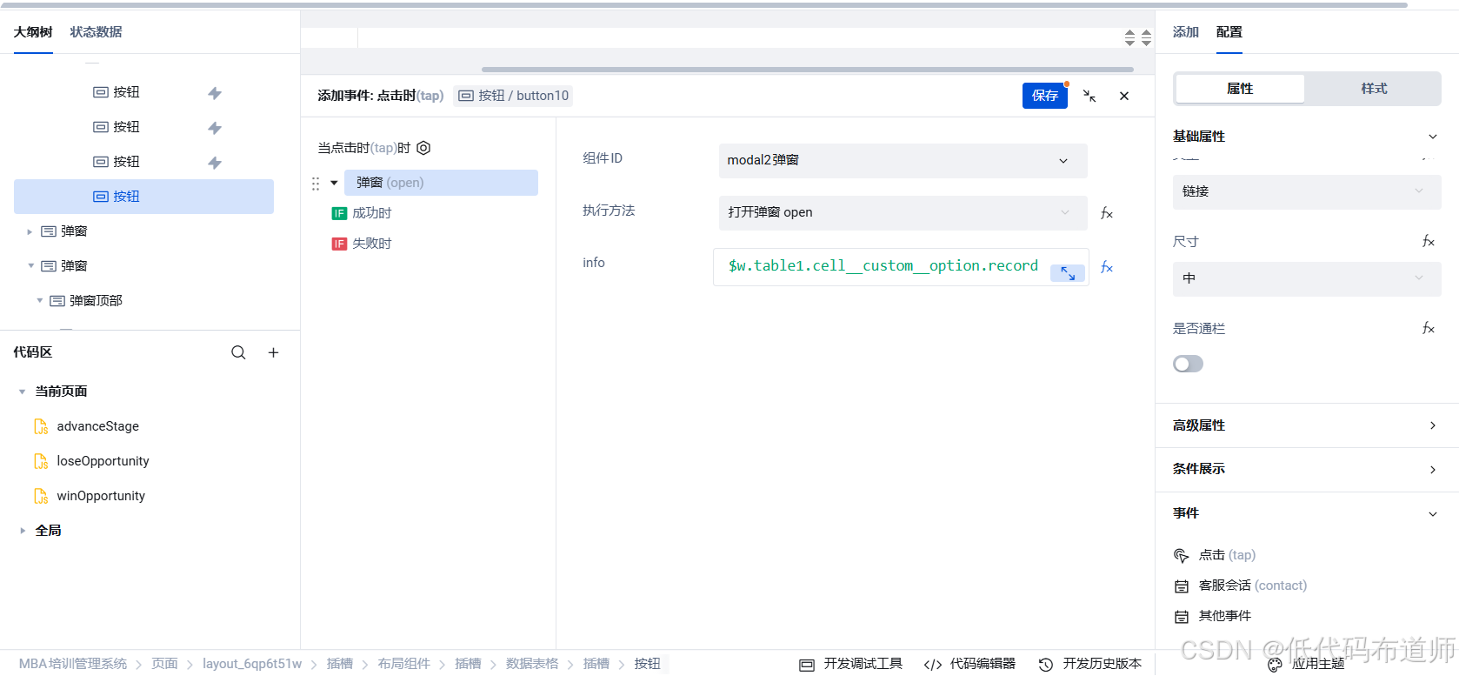Click lightning icon beside second 按钮 row
This screenshot has width=1459, height=676.
pyautogui.click(x=215, y=128)
